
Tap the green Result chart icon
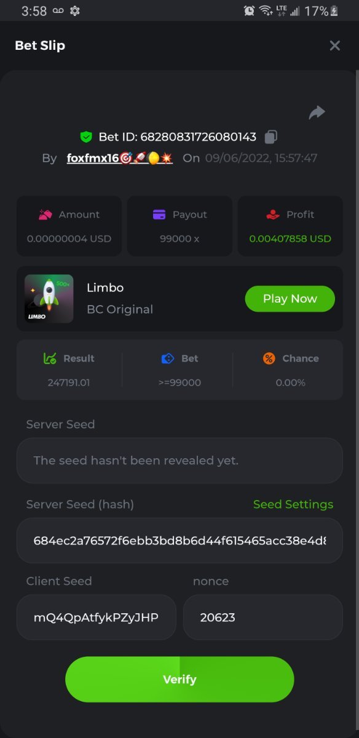pos(50,359)
